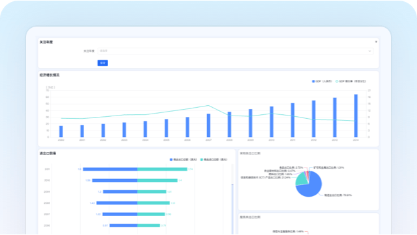This screenshot has width=417, height=235.
Task: Click the 2008 year label in trade chart
Action: tap(47, 203)
